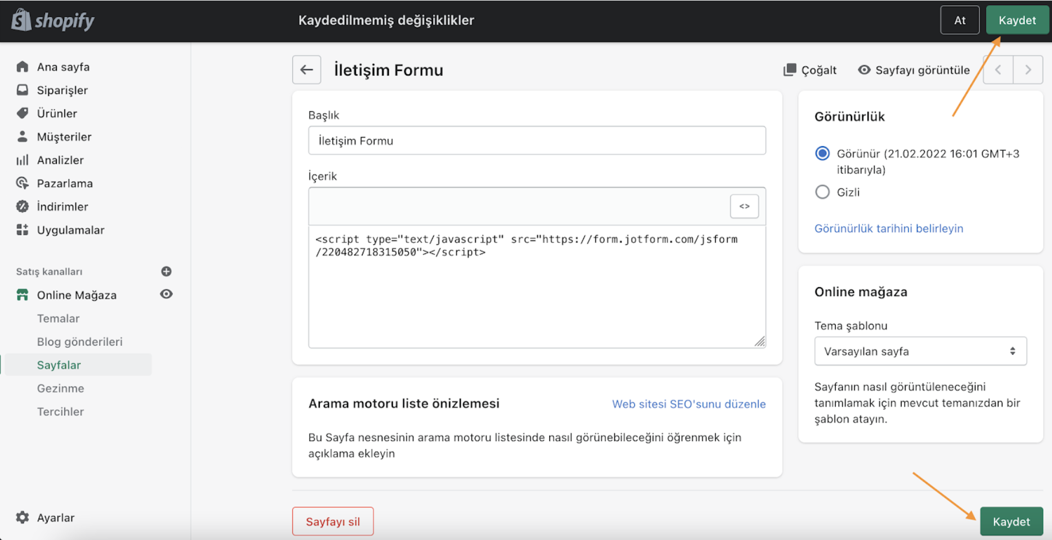Viewport: 1052px width, 540px height.
Task: Click into the Başlık title field
Action: tap(537, 141)
